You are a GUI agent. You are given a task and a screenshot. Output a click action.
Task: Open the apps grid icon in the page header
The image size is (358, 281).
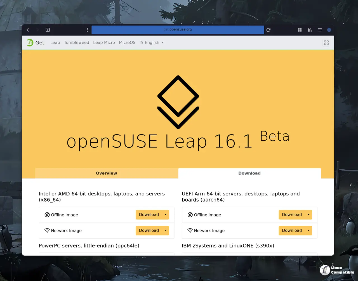pyautogui.click(x=326, y=43)
